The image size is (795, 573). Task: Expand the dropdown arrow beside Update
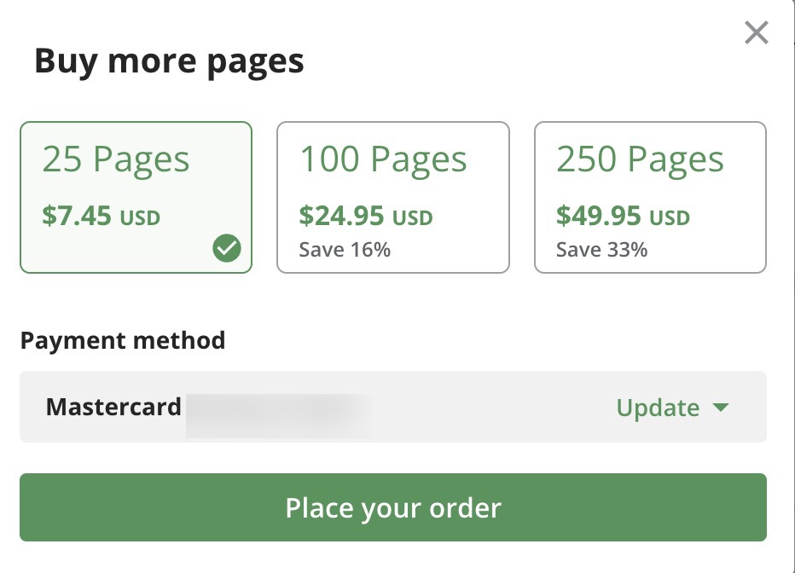721,408
